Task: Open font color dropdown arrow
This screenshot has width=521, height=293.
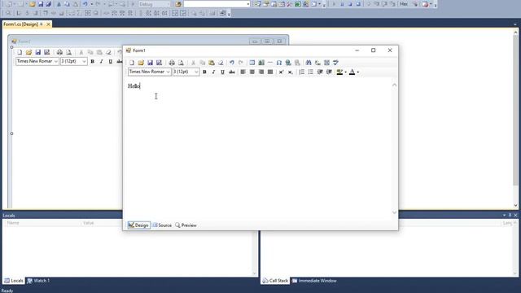Action: click(x=358, y=72)
